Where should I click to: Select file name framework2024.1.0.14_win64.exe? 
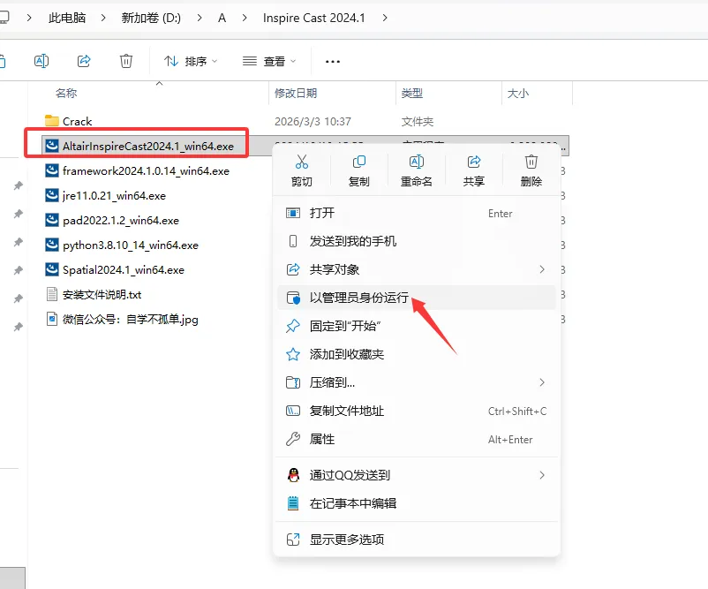pyautogui.click(x=146, y=170)
